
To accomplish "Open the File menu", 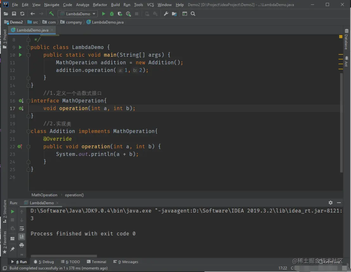I will (x=15, y=5).
